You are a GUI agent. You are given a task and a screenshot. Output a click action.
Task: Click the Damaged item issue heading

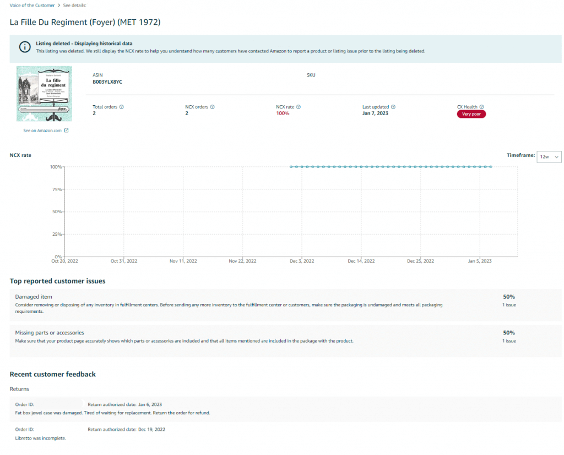(x=34, y=297)
